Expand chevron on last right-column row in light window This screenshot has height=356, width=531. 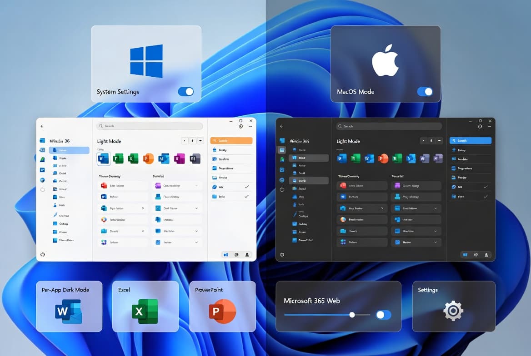pyautogui.click(x=196, y=242)
